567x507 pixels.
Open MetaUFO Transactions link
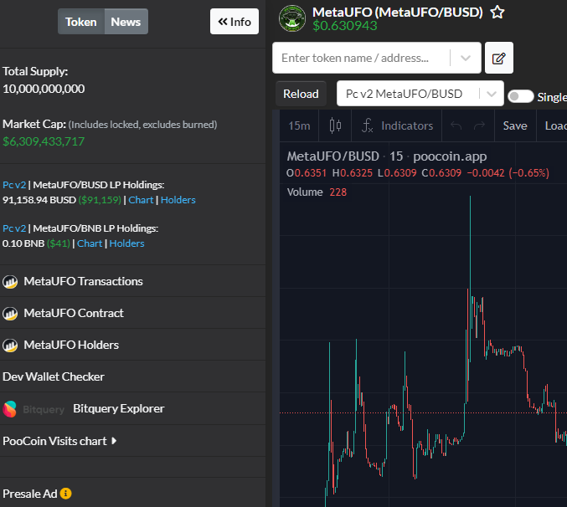pyautogui.click(x=83, y=281)
